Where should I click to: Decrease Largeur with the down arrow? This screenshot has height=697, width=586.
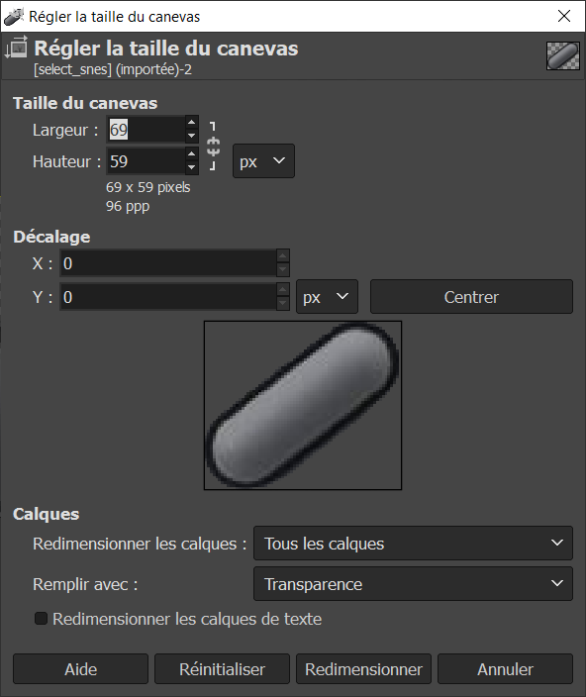[x=191, y=136]
